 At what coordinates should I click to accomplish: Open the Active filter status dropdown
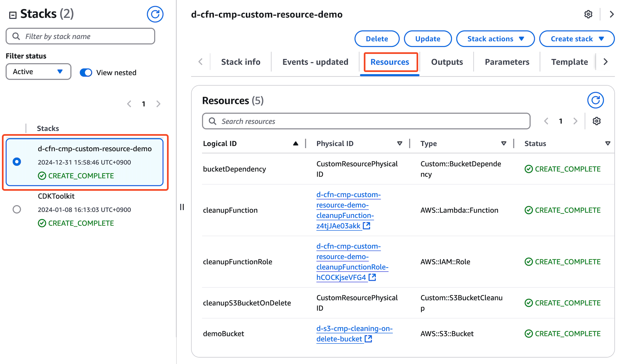pos(38,72)
